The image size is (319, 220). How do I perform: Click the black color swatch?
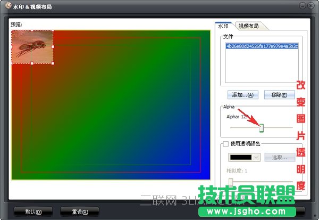pyautogui.click(x=241, y=157)
